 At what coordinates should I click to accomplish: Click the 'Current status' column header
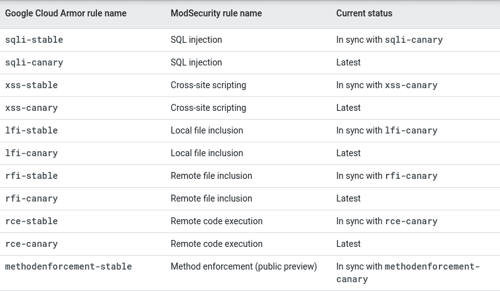pyautogui.click(x=364, y=13)
